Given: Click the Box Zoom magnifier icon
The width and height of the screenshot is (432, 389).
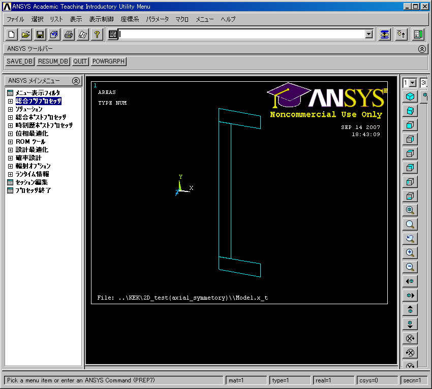Looking at the screenshot, I should [x=410, y=224].
